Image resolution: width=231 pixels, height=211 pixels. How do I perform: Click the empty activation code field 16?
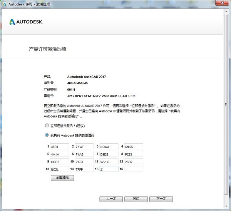[x=134, y=169]
